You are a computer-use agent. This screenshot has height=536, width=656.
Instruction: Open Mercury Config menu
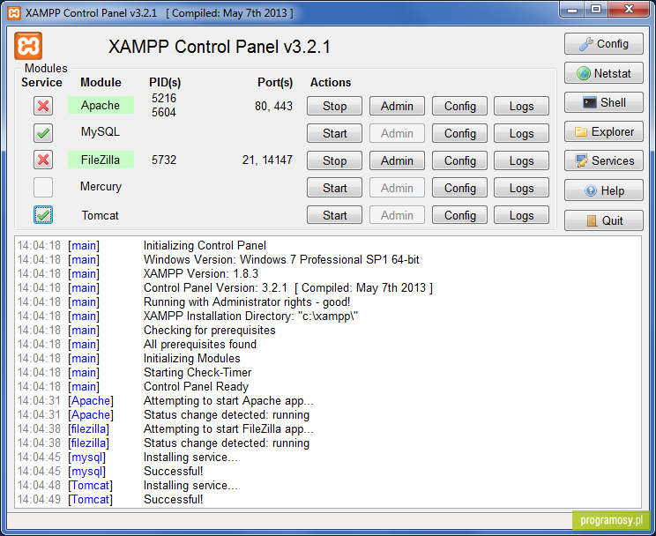coord(459,188)
